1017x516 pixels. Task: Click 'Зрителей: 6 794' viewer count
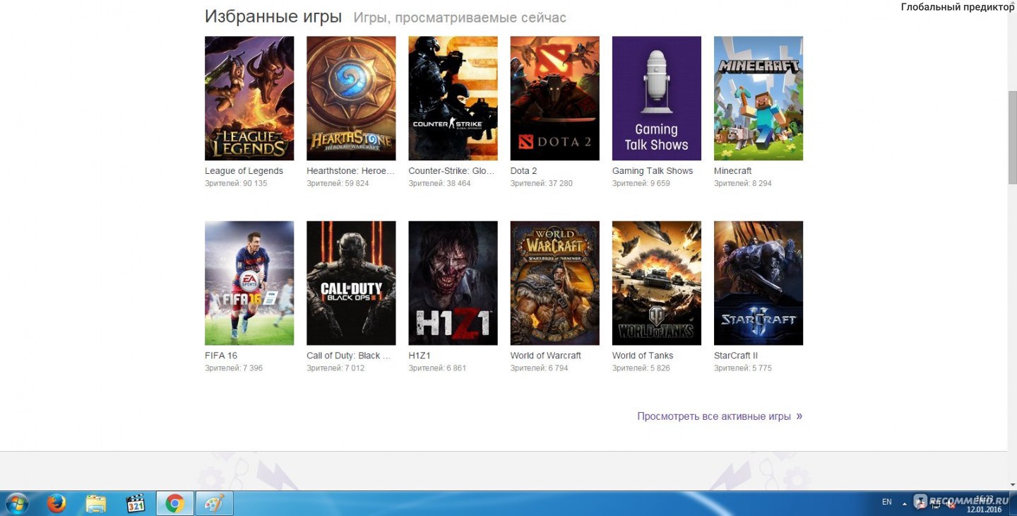(539, 368)
